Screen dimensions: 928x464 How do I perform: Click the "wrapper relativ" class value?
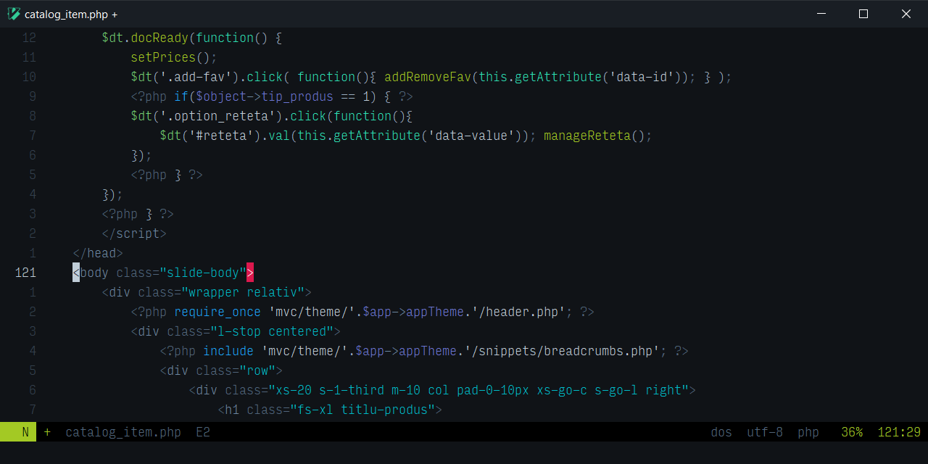click(x=243, y=292)
